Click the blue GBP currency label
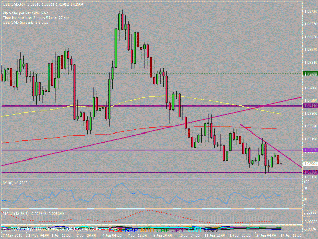The image size is (318, 239). coord(131,230)
